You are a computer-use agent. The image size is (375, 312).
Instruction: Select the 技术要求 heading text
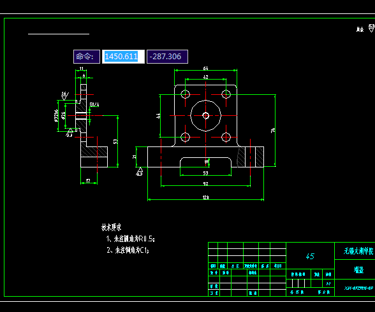111,227
